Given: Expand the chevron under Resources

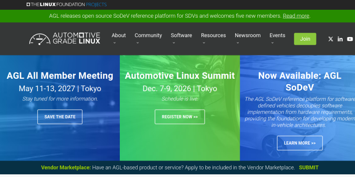Looking at the screenshot, I should 204,42.
